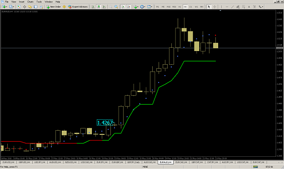
Task: Select the MN timeframe
Action: pyautogui.click(x=202, y=7)
